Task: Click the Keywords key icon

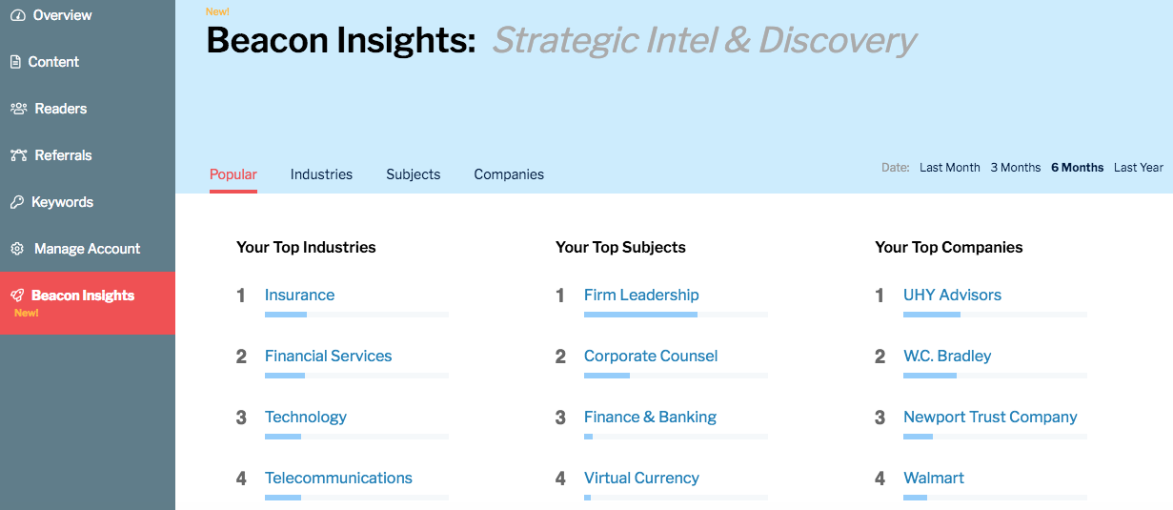Action: pyautogui.click(x=16, y=202)
